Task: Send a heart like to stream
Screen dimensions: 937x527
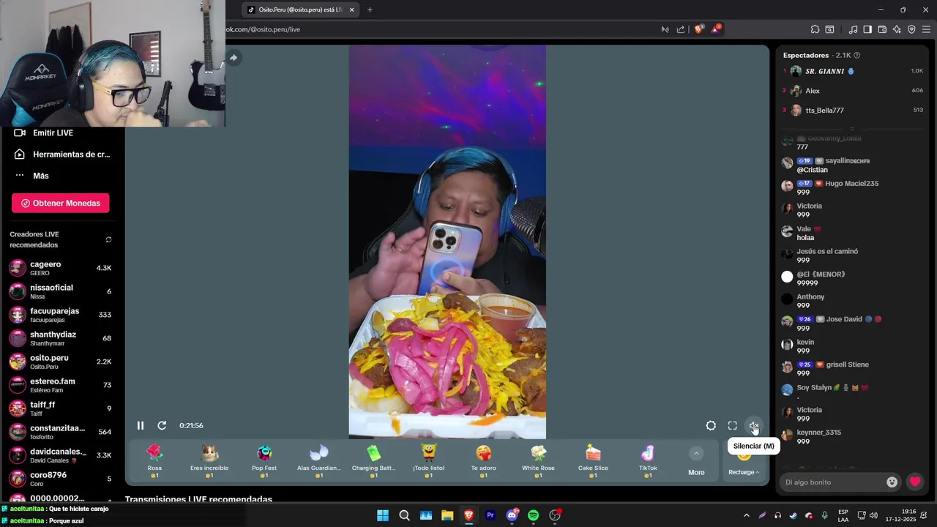Action: point(915,482)
